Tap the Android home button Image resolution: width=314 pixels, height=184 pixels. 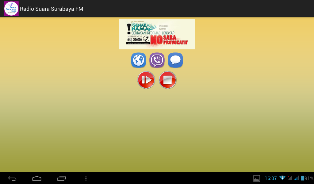tap(37, 178)
